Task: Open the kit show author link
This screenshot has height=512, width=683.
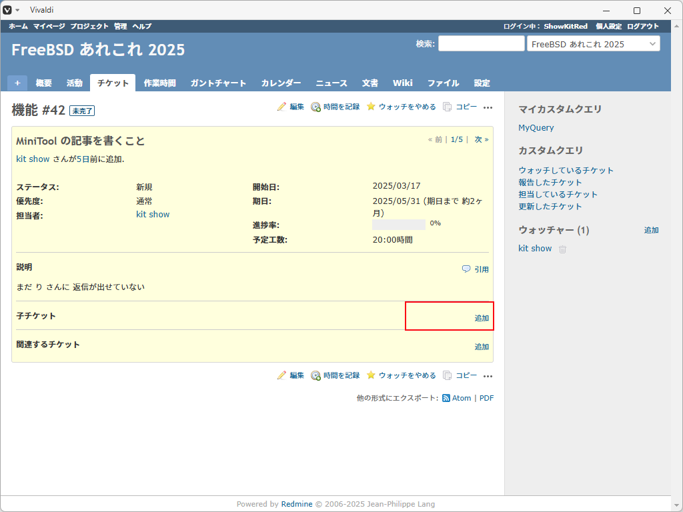Action: 33,159
